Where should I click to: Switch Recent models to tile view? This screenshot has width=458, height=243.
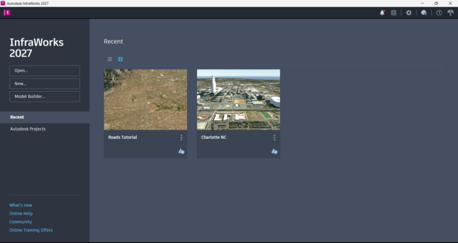coord(120,59)
